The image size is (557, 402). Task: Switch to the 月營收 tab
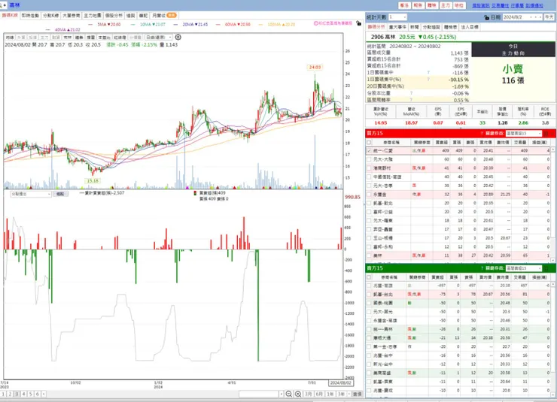pos(164,16)
